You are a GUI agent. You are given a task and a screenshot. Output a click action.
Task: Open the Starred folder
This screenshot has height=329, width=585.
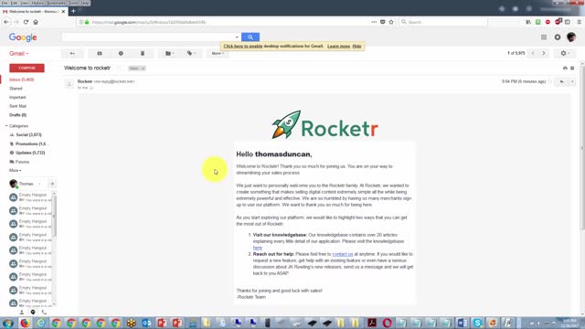[16, 89]
